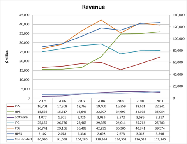Viewport: 187px width, 144px height.
Task: Click Conslidated 2011 value 127,245
Action: (x=160, y=139)
